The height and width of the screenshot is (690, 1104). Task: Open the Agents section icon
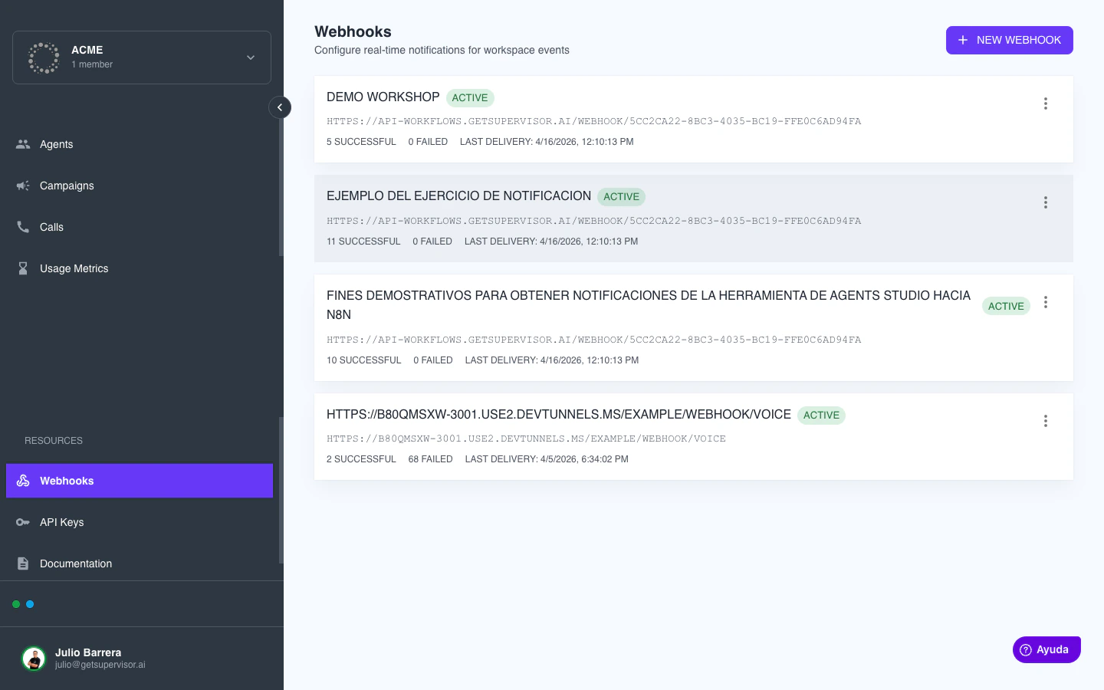(23, 144)
